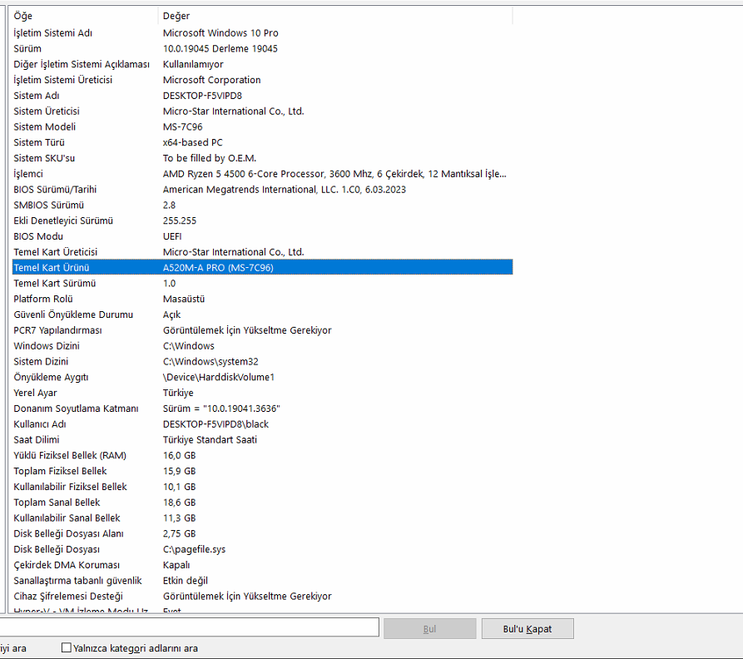This screenshot has width=743, height=659.
Task: Click the Microsoft Corporation value
Action: [212, 80]
